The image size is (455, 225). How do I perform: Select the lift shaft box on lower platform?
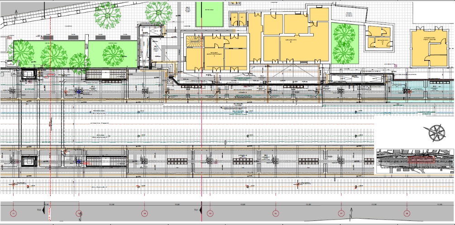[30, 161]
